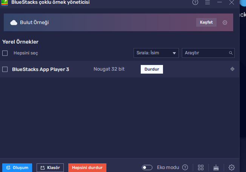This screenshot has height=172, width=246.
Task: Open the Sırala: İsim sort dropdown
Action: pos(156,53)
